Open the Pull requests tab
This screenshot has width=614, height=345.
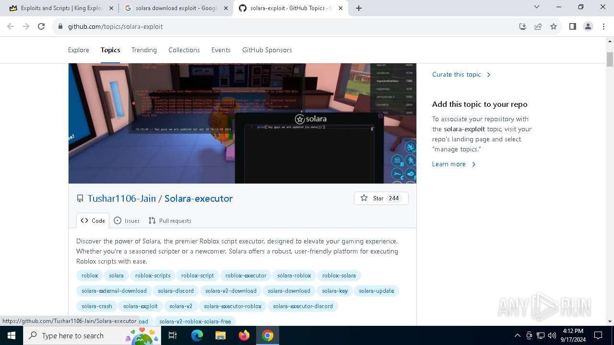click(x=170, y=220)
